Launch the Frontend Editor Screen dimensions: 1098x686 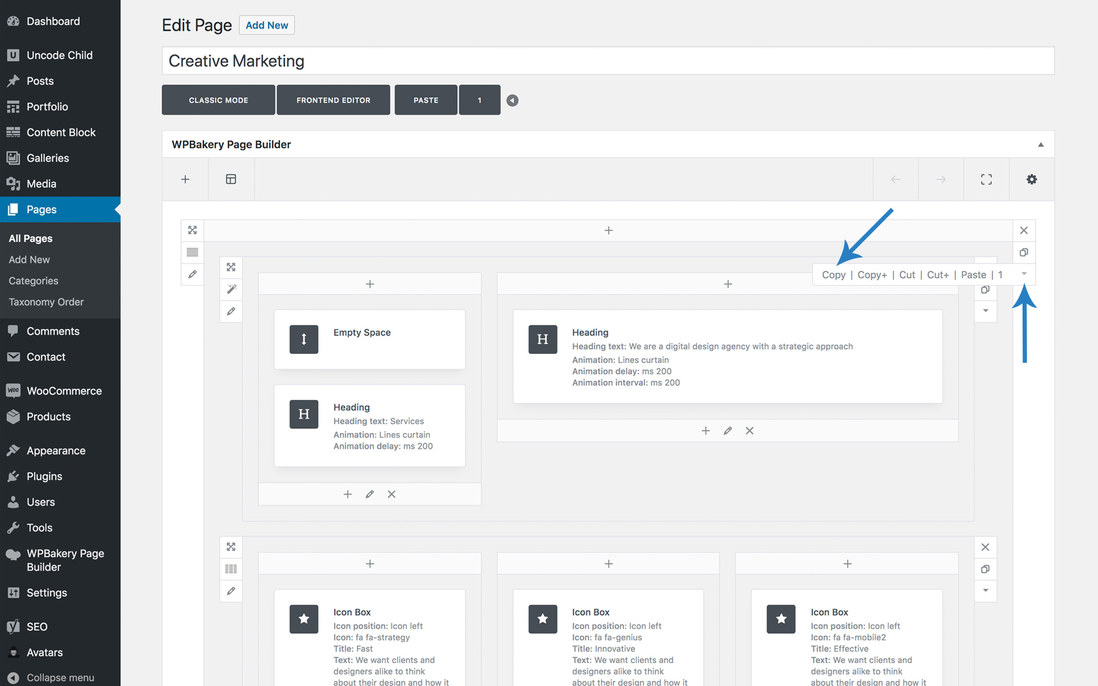(x=333, y=100)
